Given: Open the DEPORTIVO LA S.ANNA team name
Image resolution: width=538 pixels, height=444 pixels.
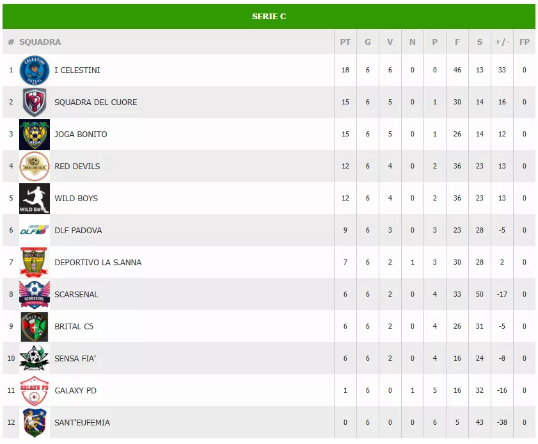Looking at the screenshot, I should tap(98, 263).
